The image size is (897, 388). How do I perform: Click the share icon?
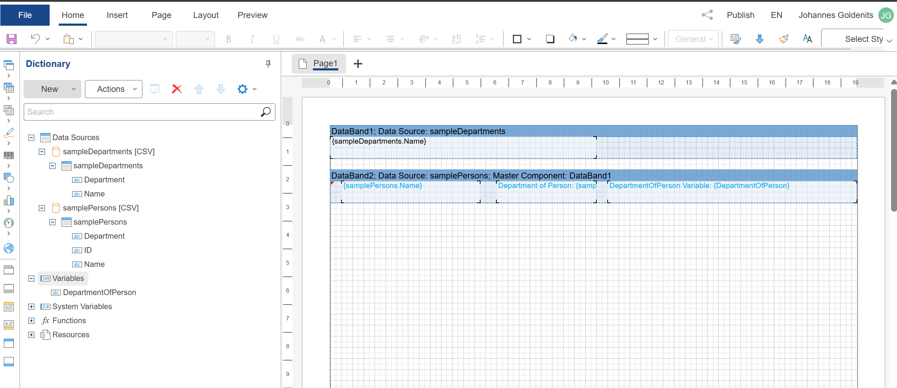tap(707, 15)
